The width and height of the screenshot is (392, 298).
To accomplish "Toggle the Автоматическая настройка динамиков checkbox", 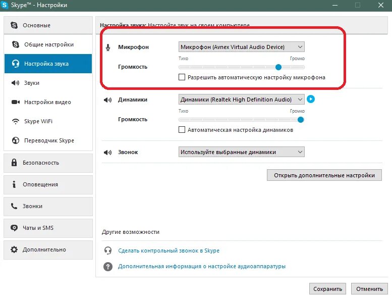I will [x=182, y=130].
